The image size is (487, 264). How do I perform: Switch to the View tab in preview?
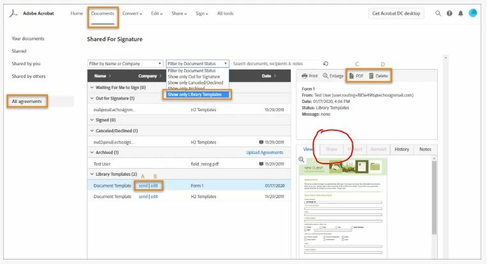[x=308, y=150]
